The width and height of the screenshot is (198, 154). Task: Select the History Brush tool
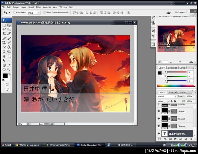coord(9,43)
